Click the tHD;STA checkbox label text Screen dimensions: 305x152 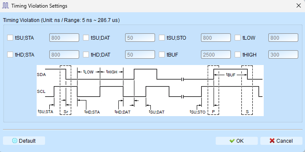coord(25,55)
